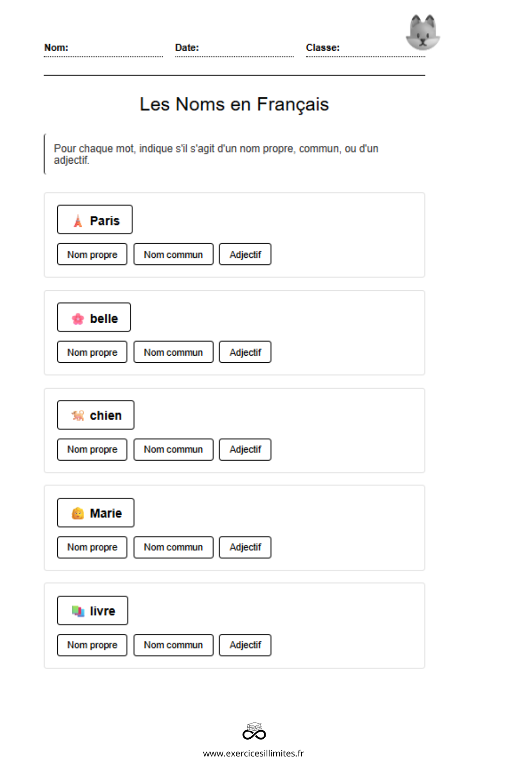Click the books icon beside livre
Viewport: 507px width, 760px height.
(78, 611)
